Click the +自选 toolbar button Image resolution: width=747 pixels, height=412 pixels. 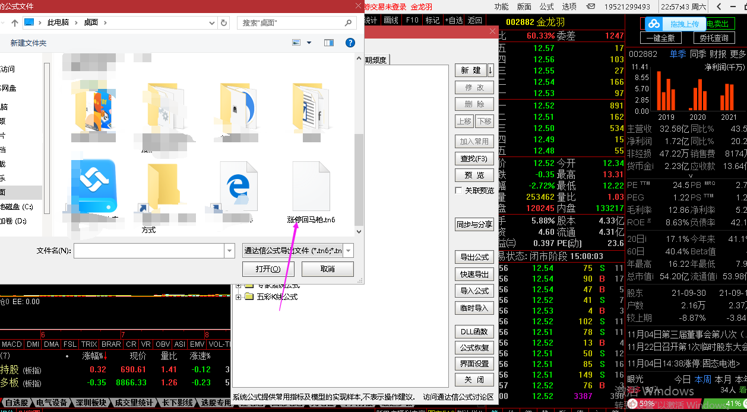point(452,20)
